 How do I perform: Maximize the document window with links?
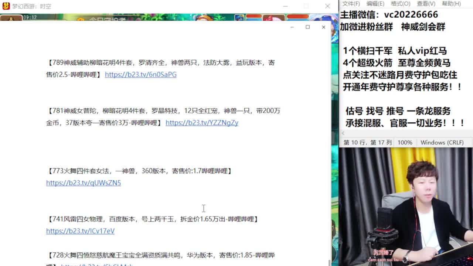click(x=307, y=27)
